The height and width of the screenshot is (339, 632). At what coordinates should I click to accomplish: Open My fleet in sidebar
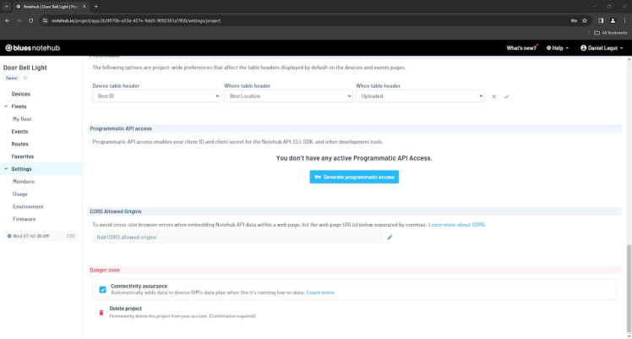click(x=22, y=119)
